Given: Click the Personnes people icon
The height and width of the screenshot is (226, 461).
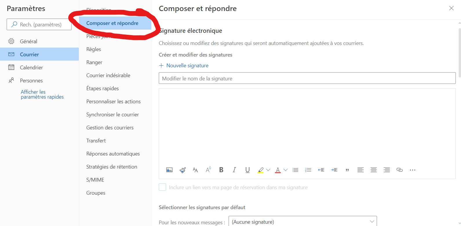Looking at the screenshot, I should (11, 80).
